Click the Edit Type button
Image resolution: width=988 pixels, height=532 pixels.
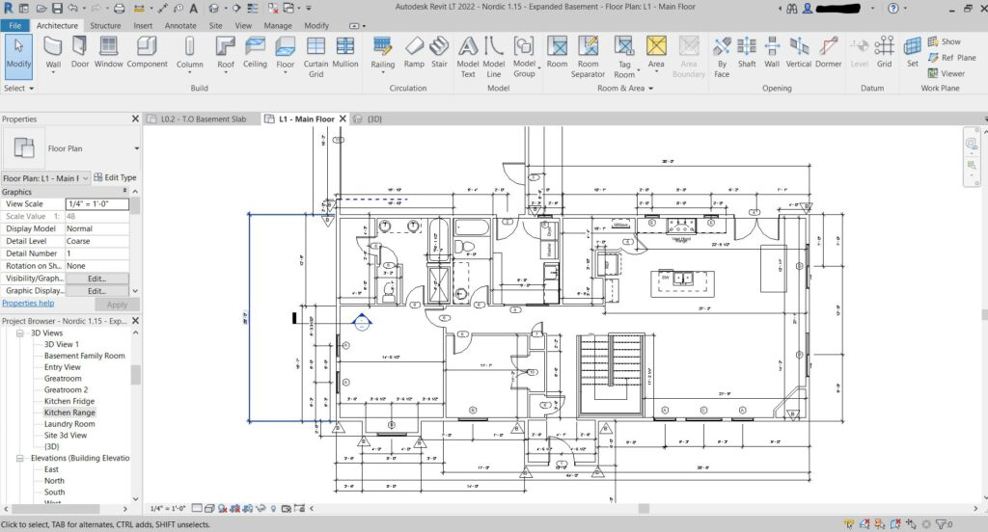point(115,177)
